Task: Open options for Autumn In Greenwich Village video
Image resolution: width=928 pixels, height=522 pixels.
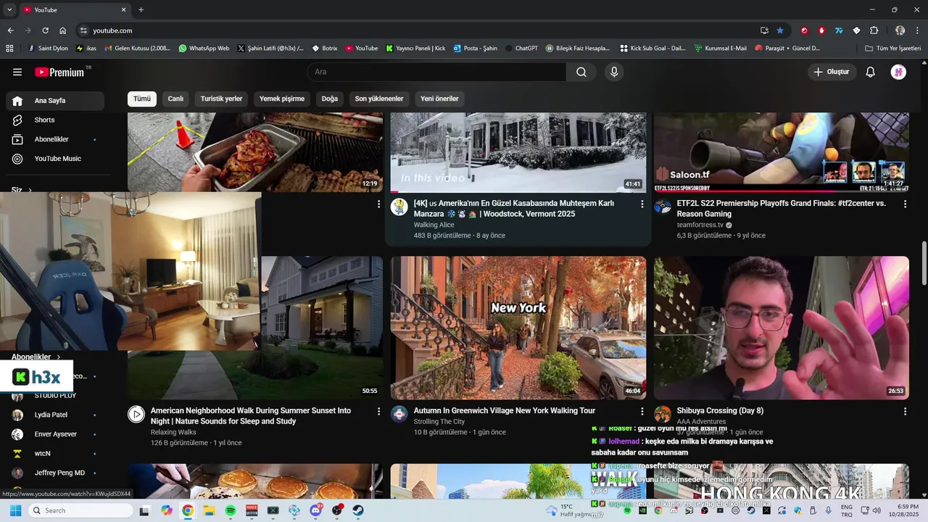Action: 642,411
